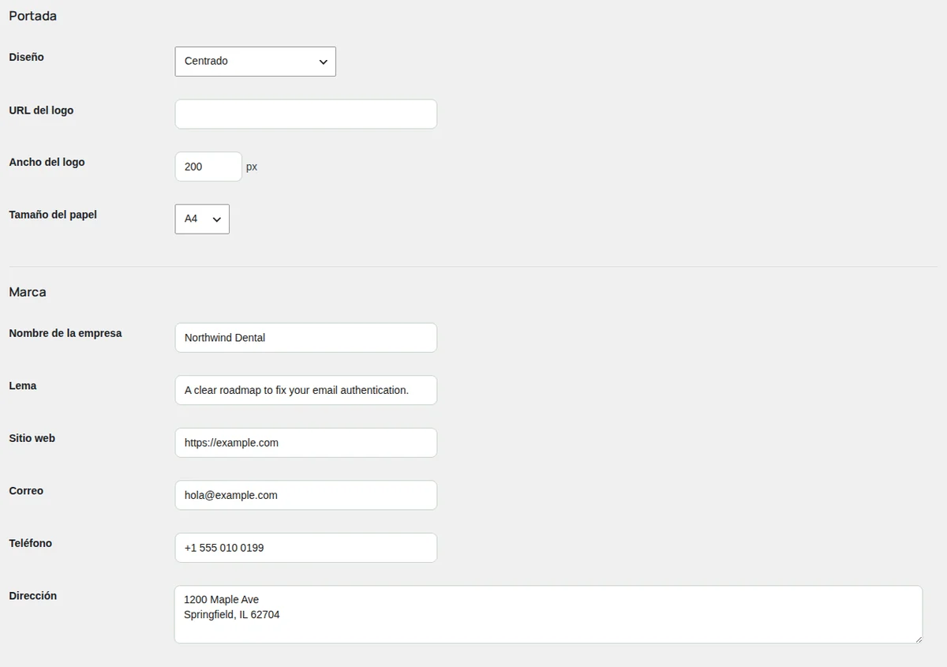Focus the Teléfono input field
This screenshot has width=947, height=667.
pyautogui.click(x=305, y=548)
